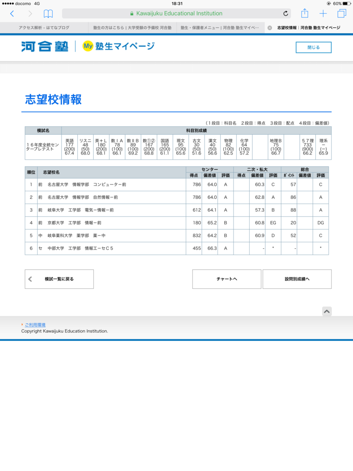Open the ご利用環境 link
353x471 pixels.
[x=35, y=325]
